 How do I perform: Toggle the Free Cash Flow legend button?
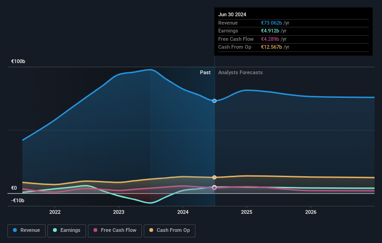pos(115,230)
